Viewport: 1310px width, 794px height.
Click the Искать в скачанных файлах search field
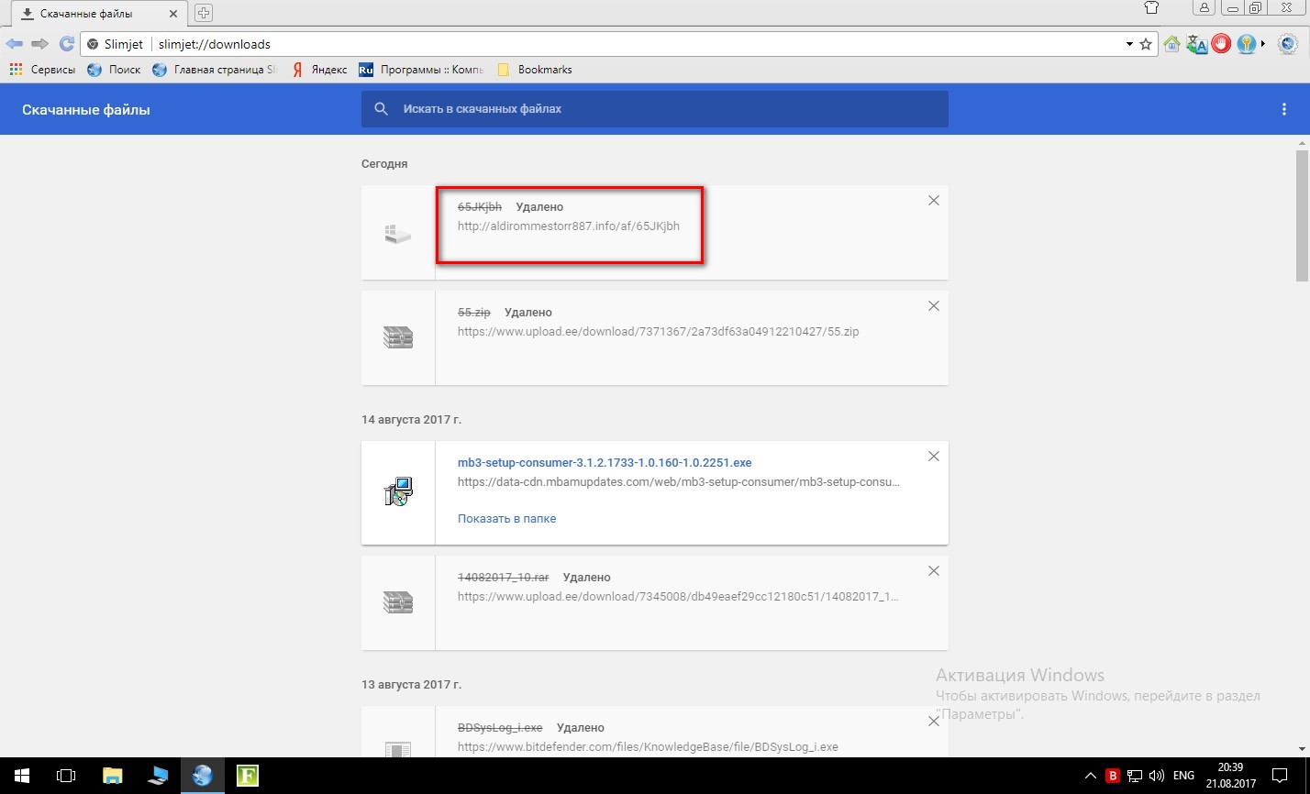(x=654, y=109)
